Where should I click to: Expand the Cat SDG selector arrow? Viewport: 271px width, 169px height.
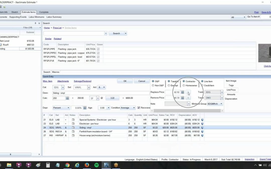click(x=63, y=87)
